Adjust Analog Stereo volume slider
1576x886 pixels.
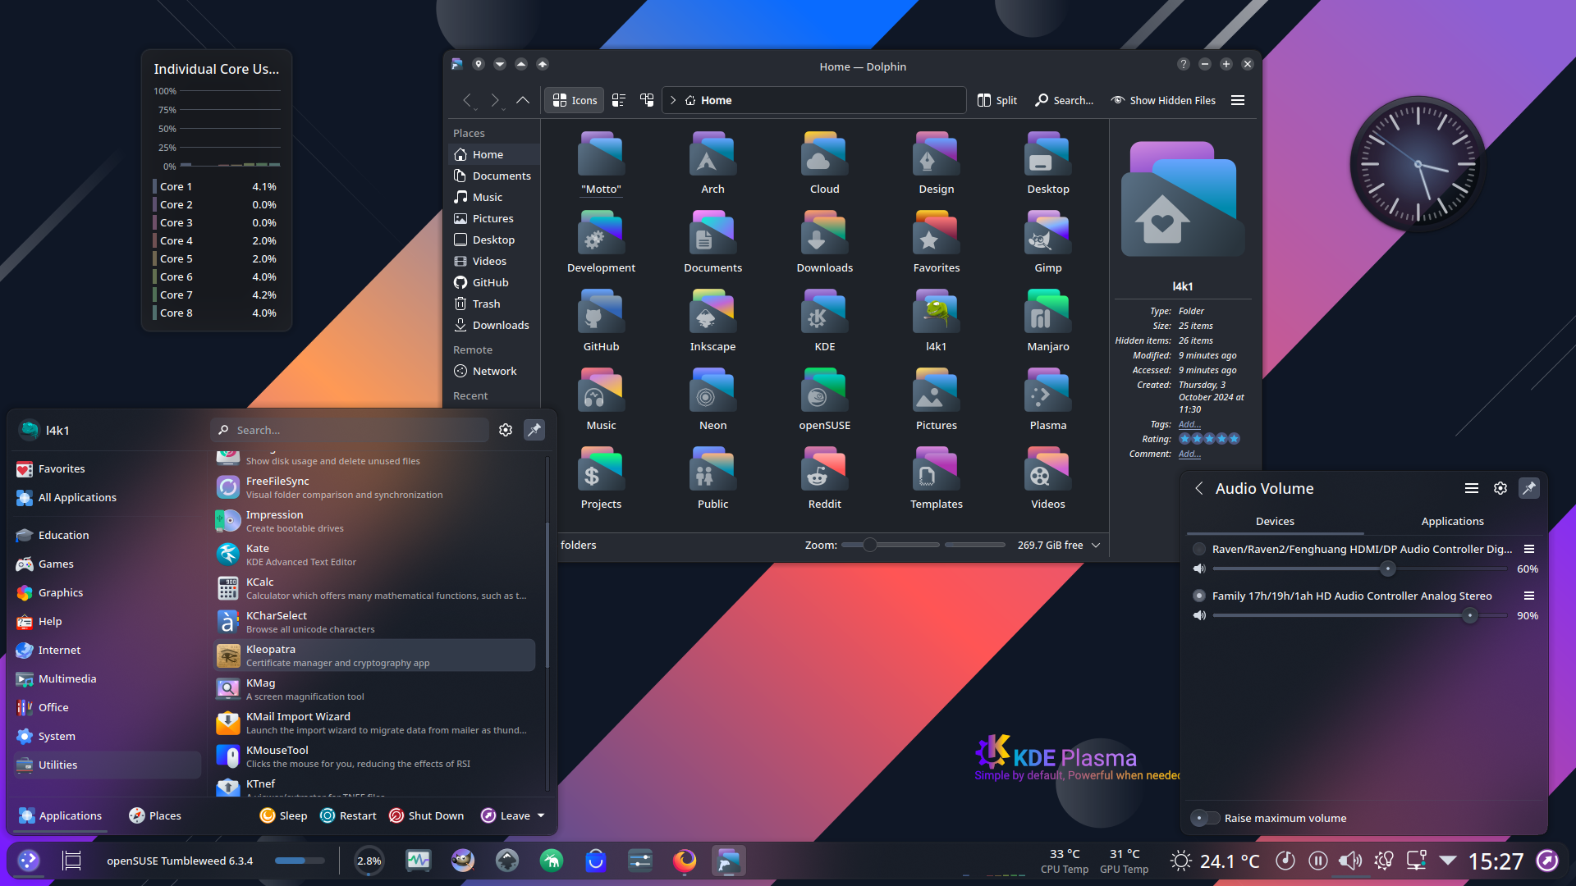[1359, 615]
